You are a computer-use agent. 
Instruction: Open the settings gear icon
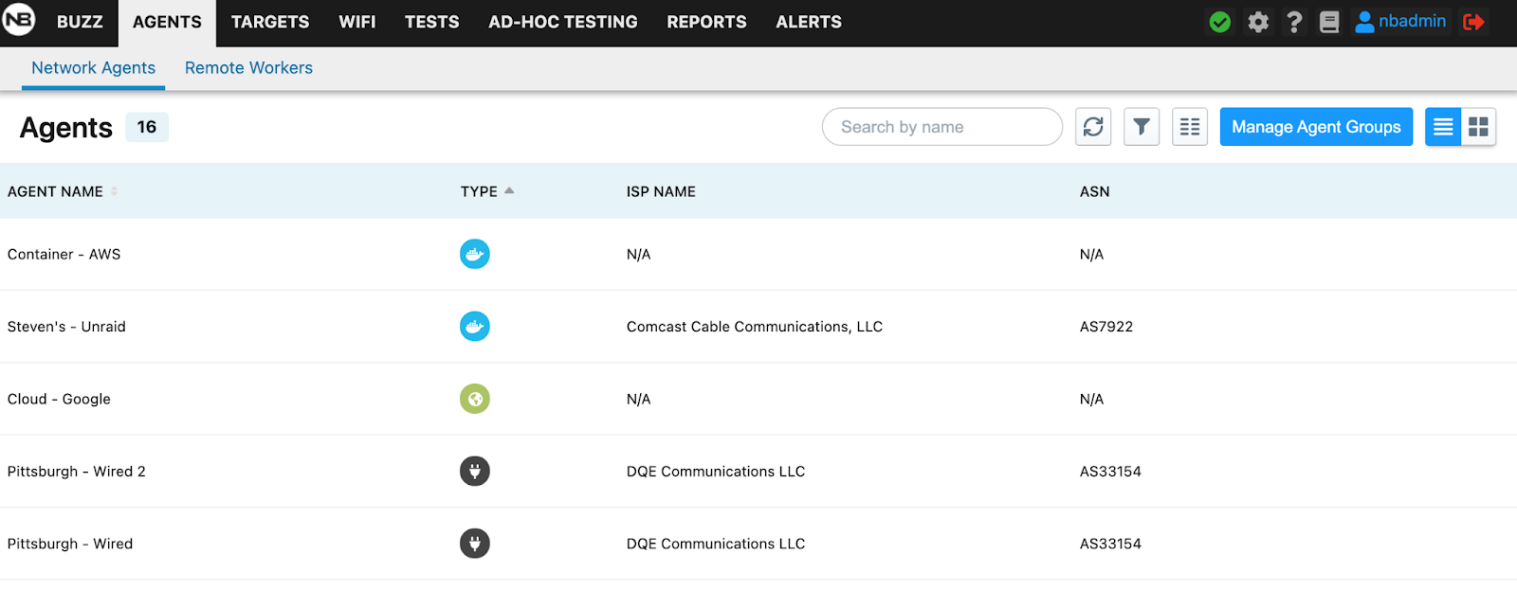(x=1258, y=22)
